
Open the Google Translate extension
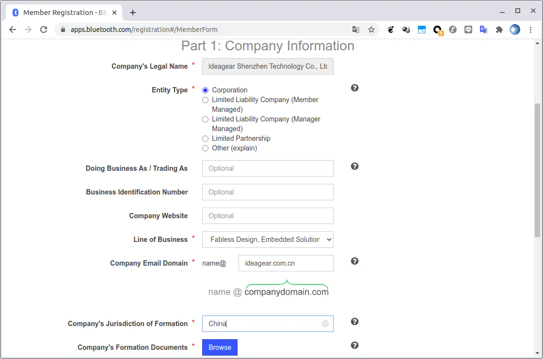[484, 30]
